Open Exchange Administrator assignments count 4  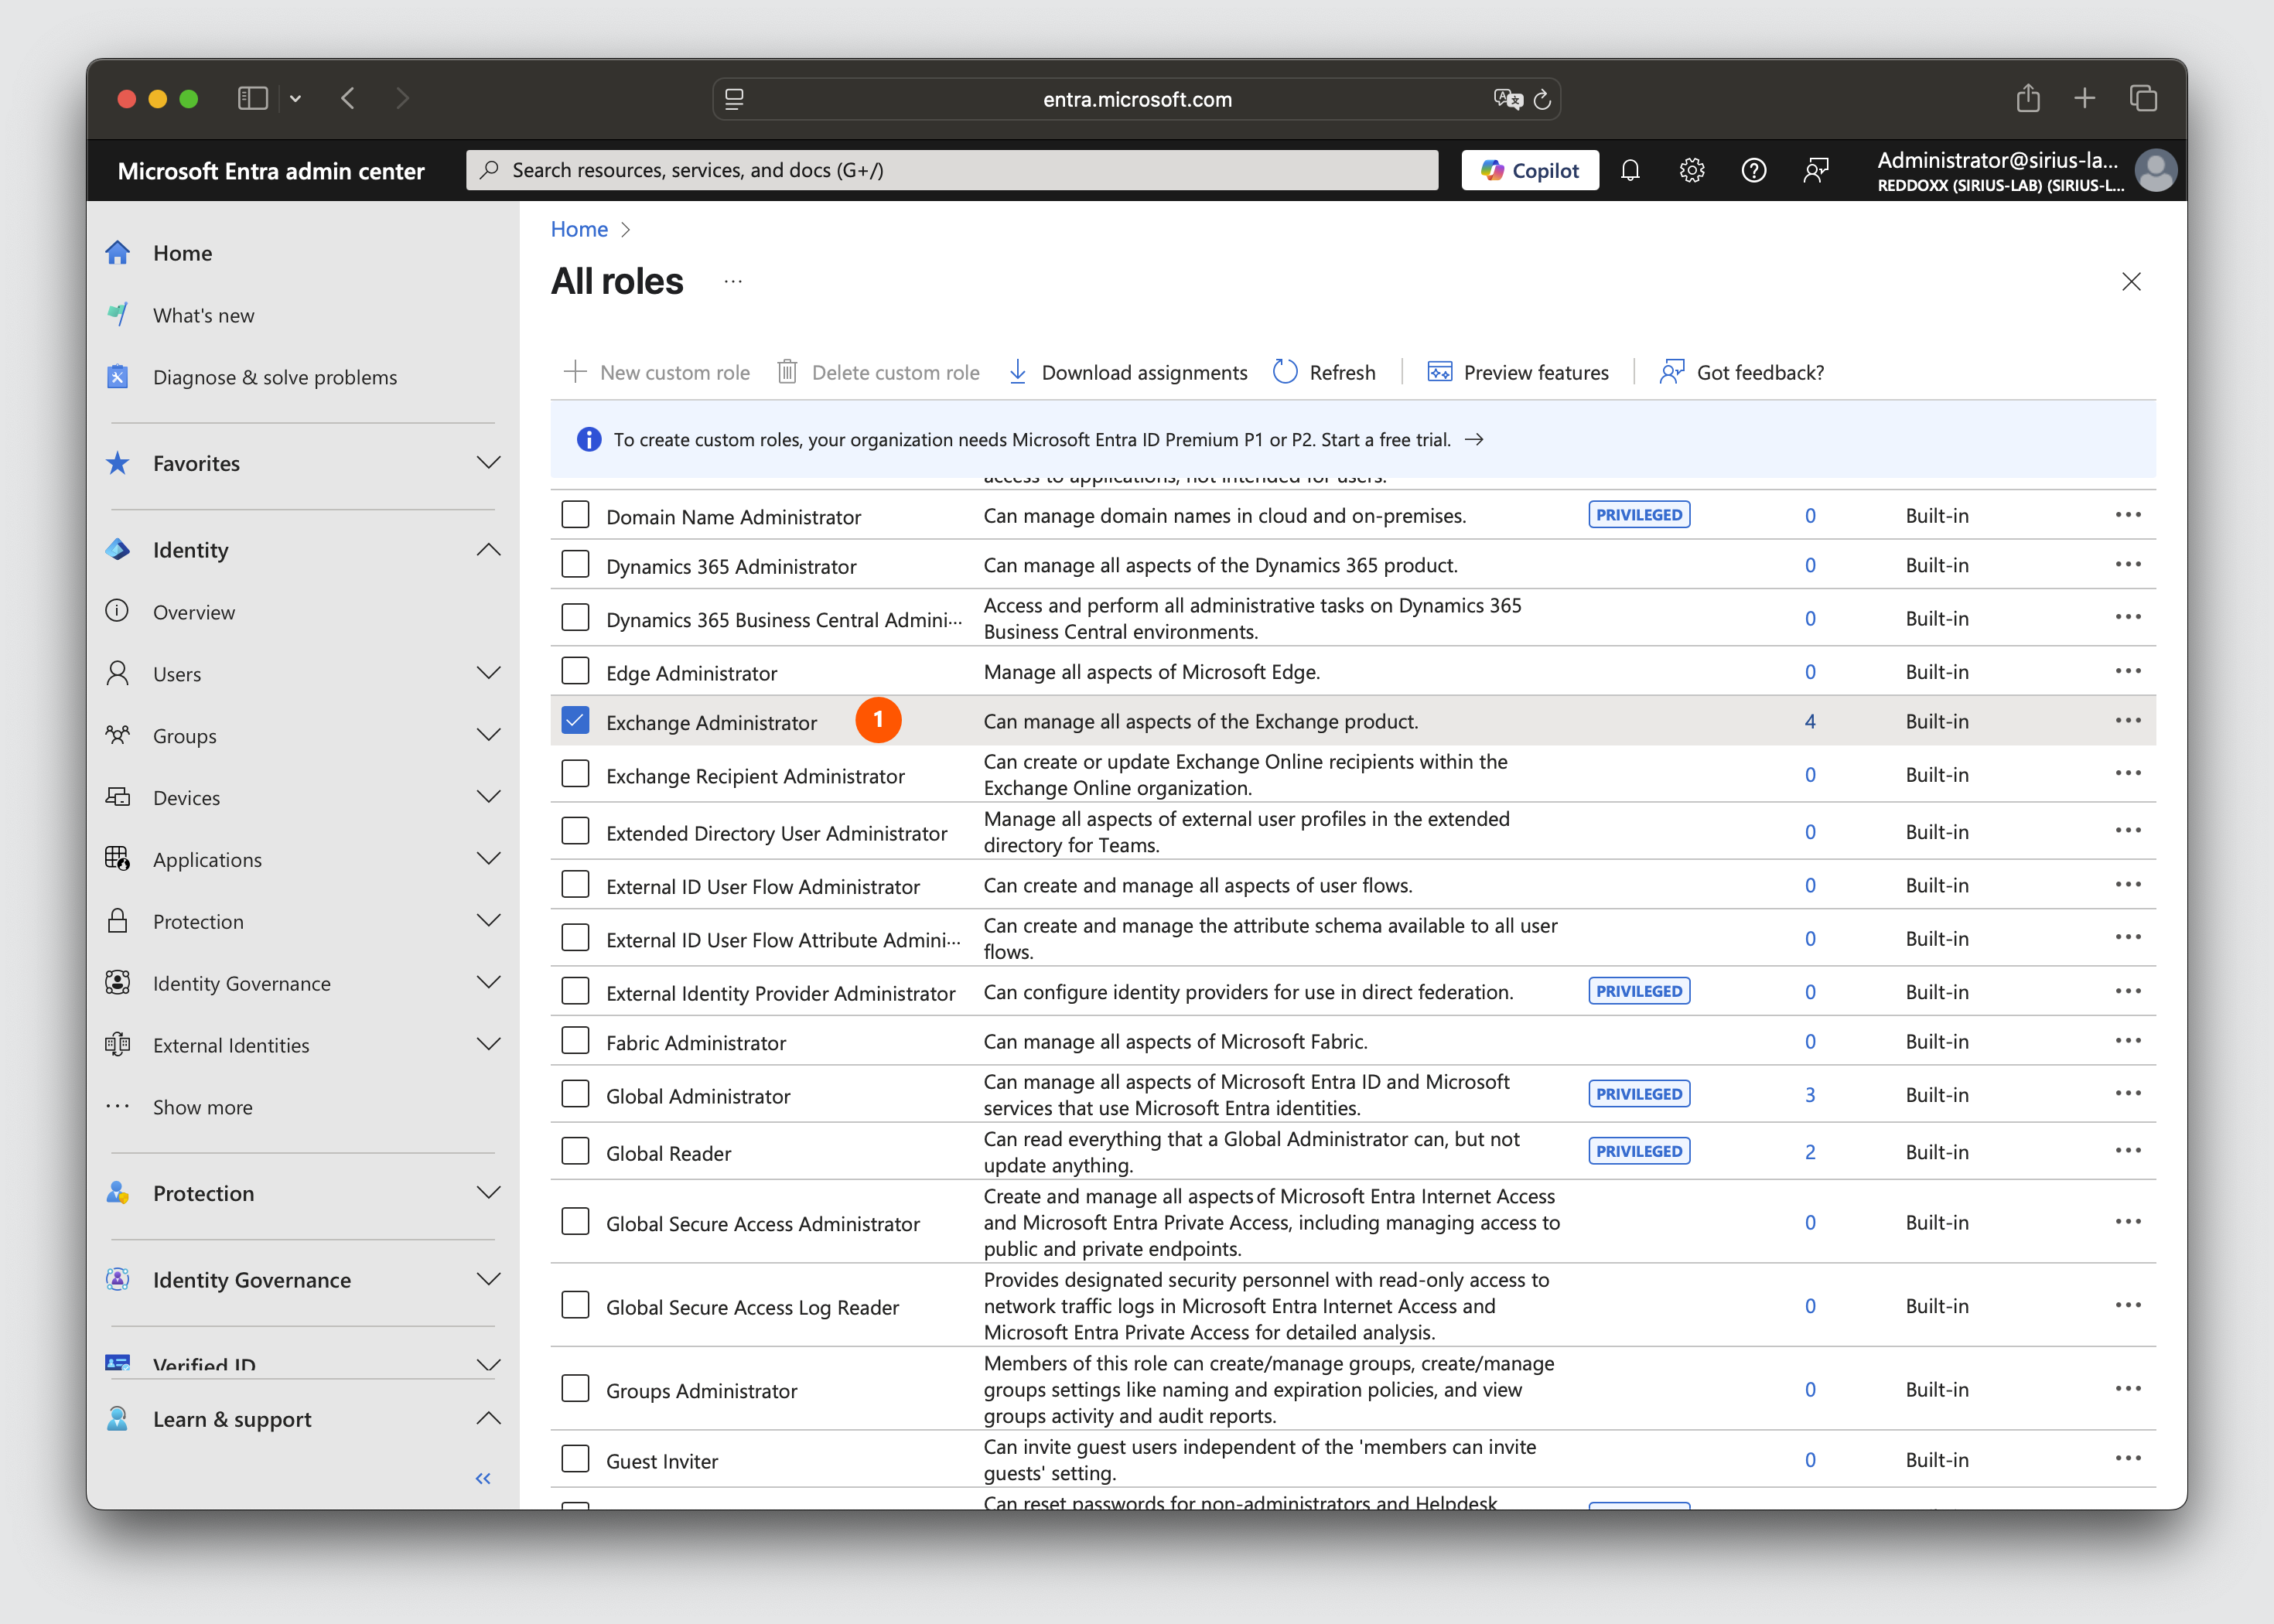[1810, 721]
